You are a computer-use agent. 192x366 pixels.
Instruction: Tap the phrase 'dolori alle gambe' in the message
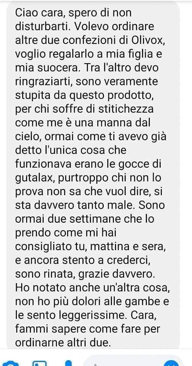115,302
